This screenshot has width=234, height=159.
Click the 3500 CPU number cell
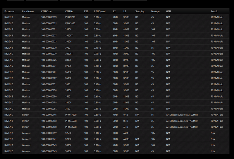68,97
